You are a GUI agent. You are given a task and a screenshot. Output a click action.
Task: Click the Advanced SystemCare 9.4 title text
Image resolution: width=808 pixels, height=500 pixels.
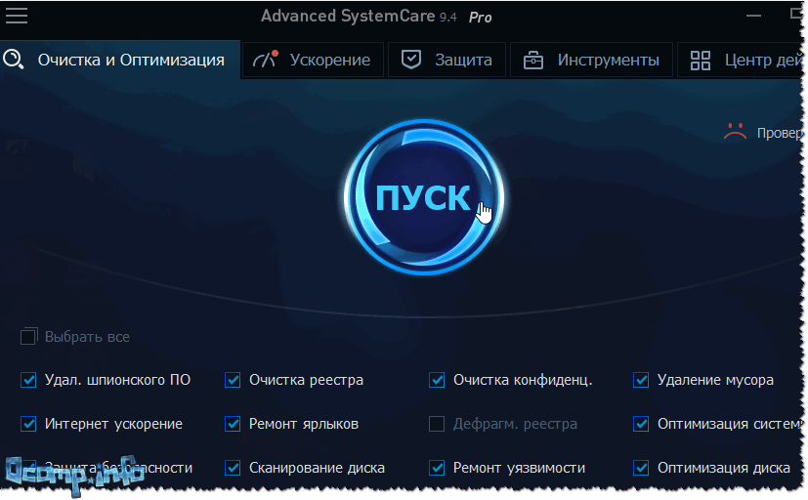coord(359,16)
